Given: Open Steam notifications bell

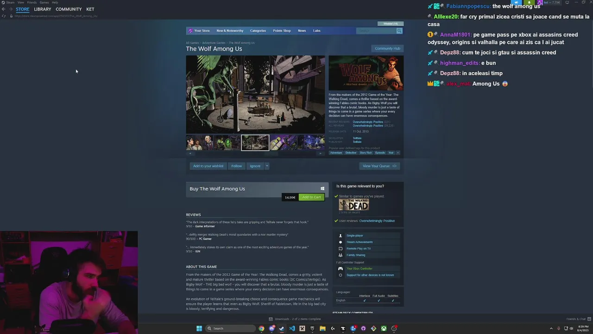Looking at the screenshot, I should (529, 2).
